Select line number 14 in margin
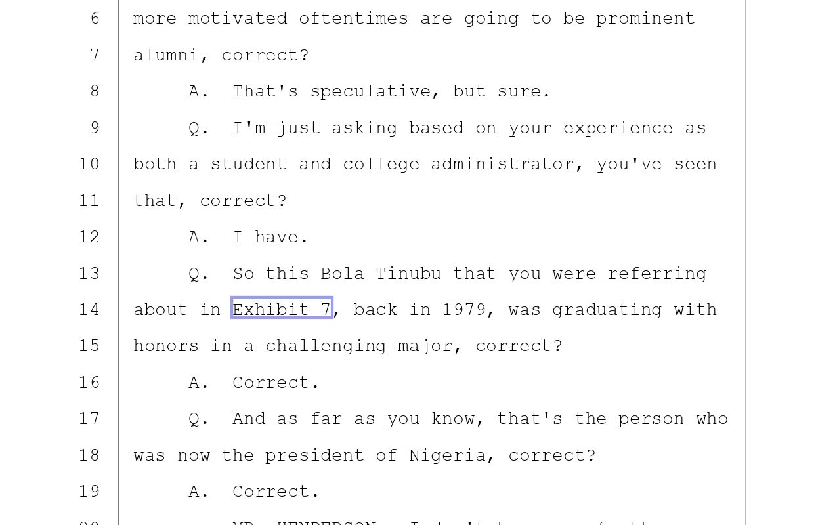 (x=89, y=309)
